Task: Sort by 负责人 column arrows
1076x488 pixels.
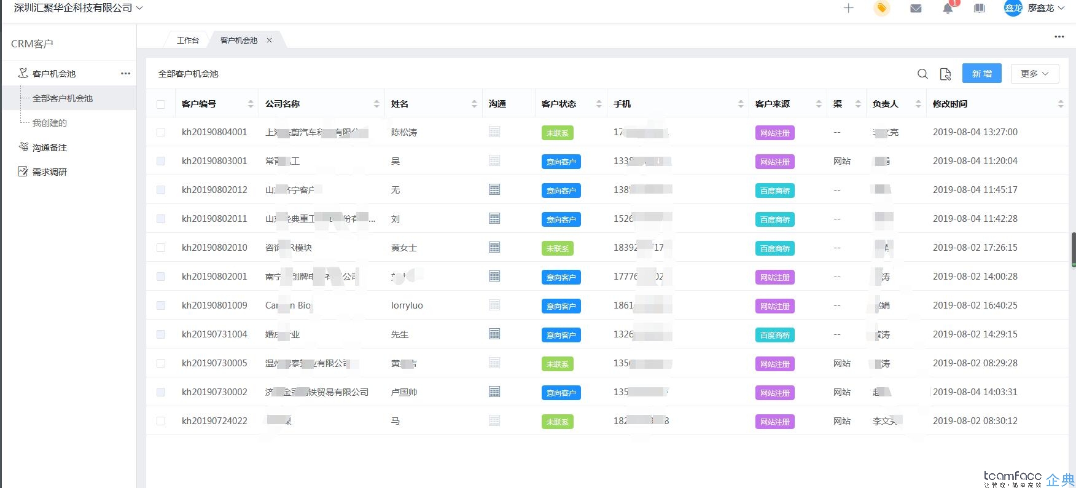Action: tap(918, 104)
